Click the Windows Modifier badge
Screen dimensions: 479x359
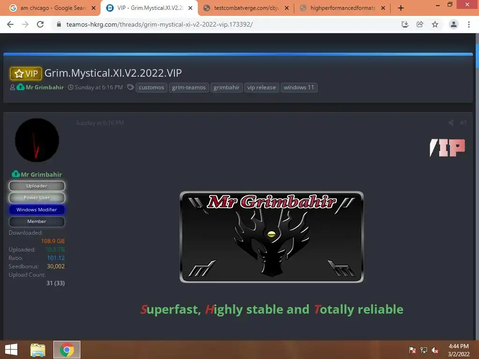pyautogui.click(x=36, y=210)
